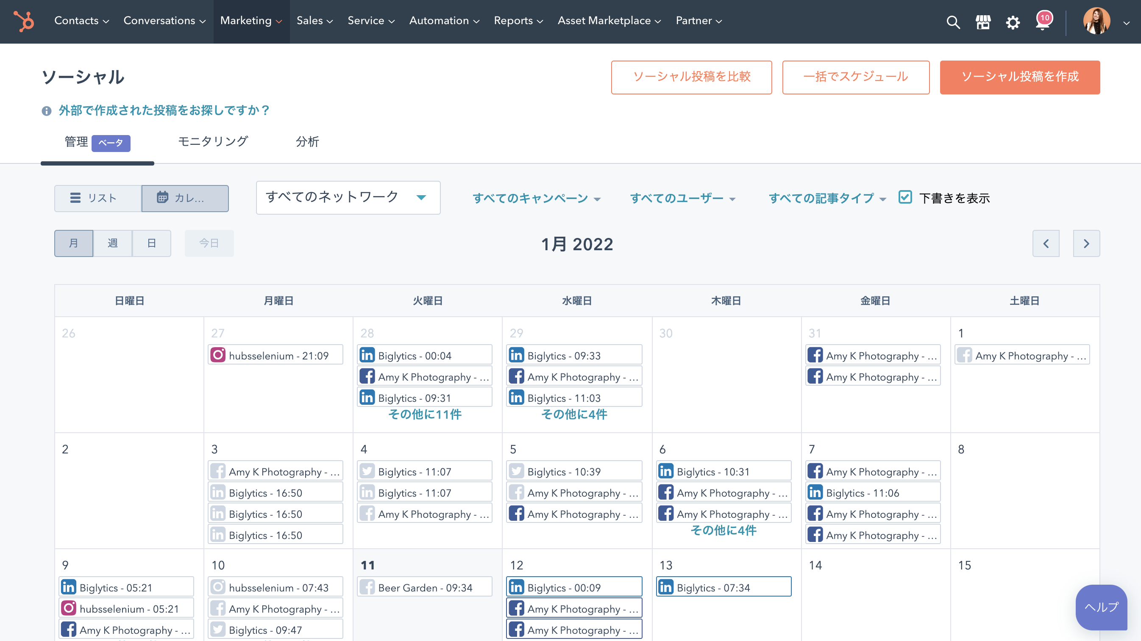Open the hubsselenium 21:09 Instagram post
1141x641 pixels.
pyautogui.click(x=275, y=355)
